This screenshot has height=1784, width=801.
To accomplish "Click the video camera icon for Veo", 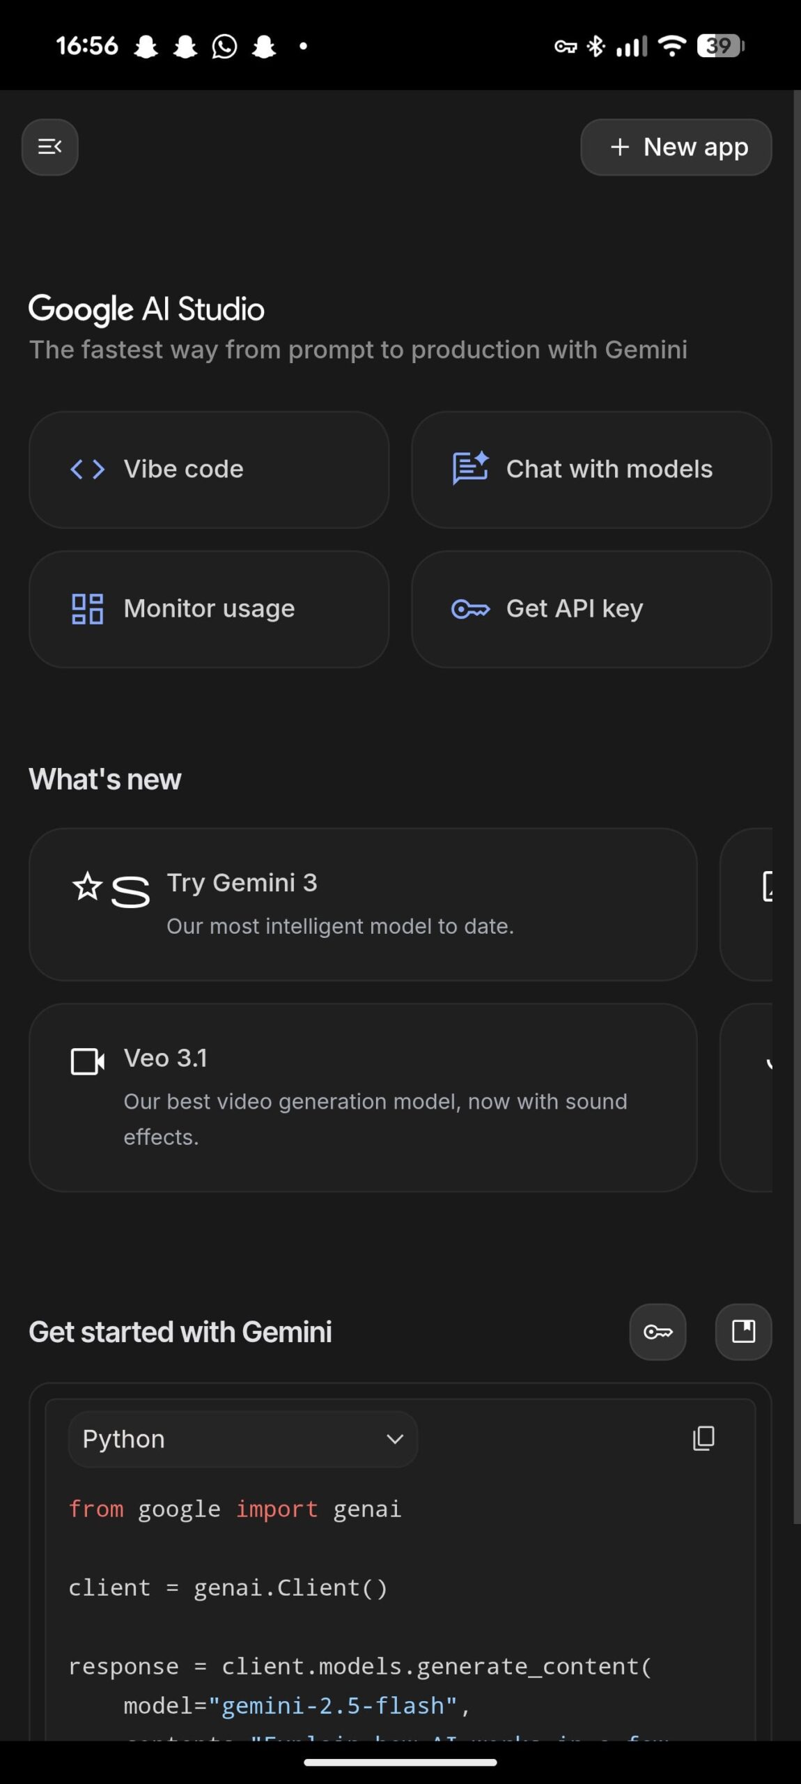I will (88, 1062).
